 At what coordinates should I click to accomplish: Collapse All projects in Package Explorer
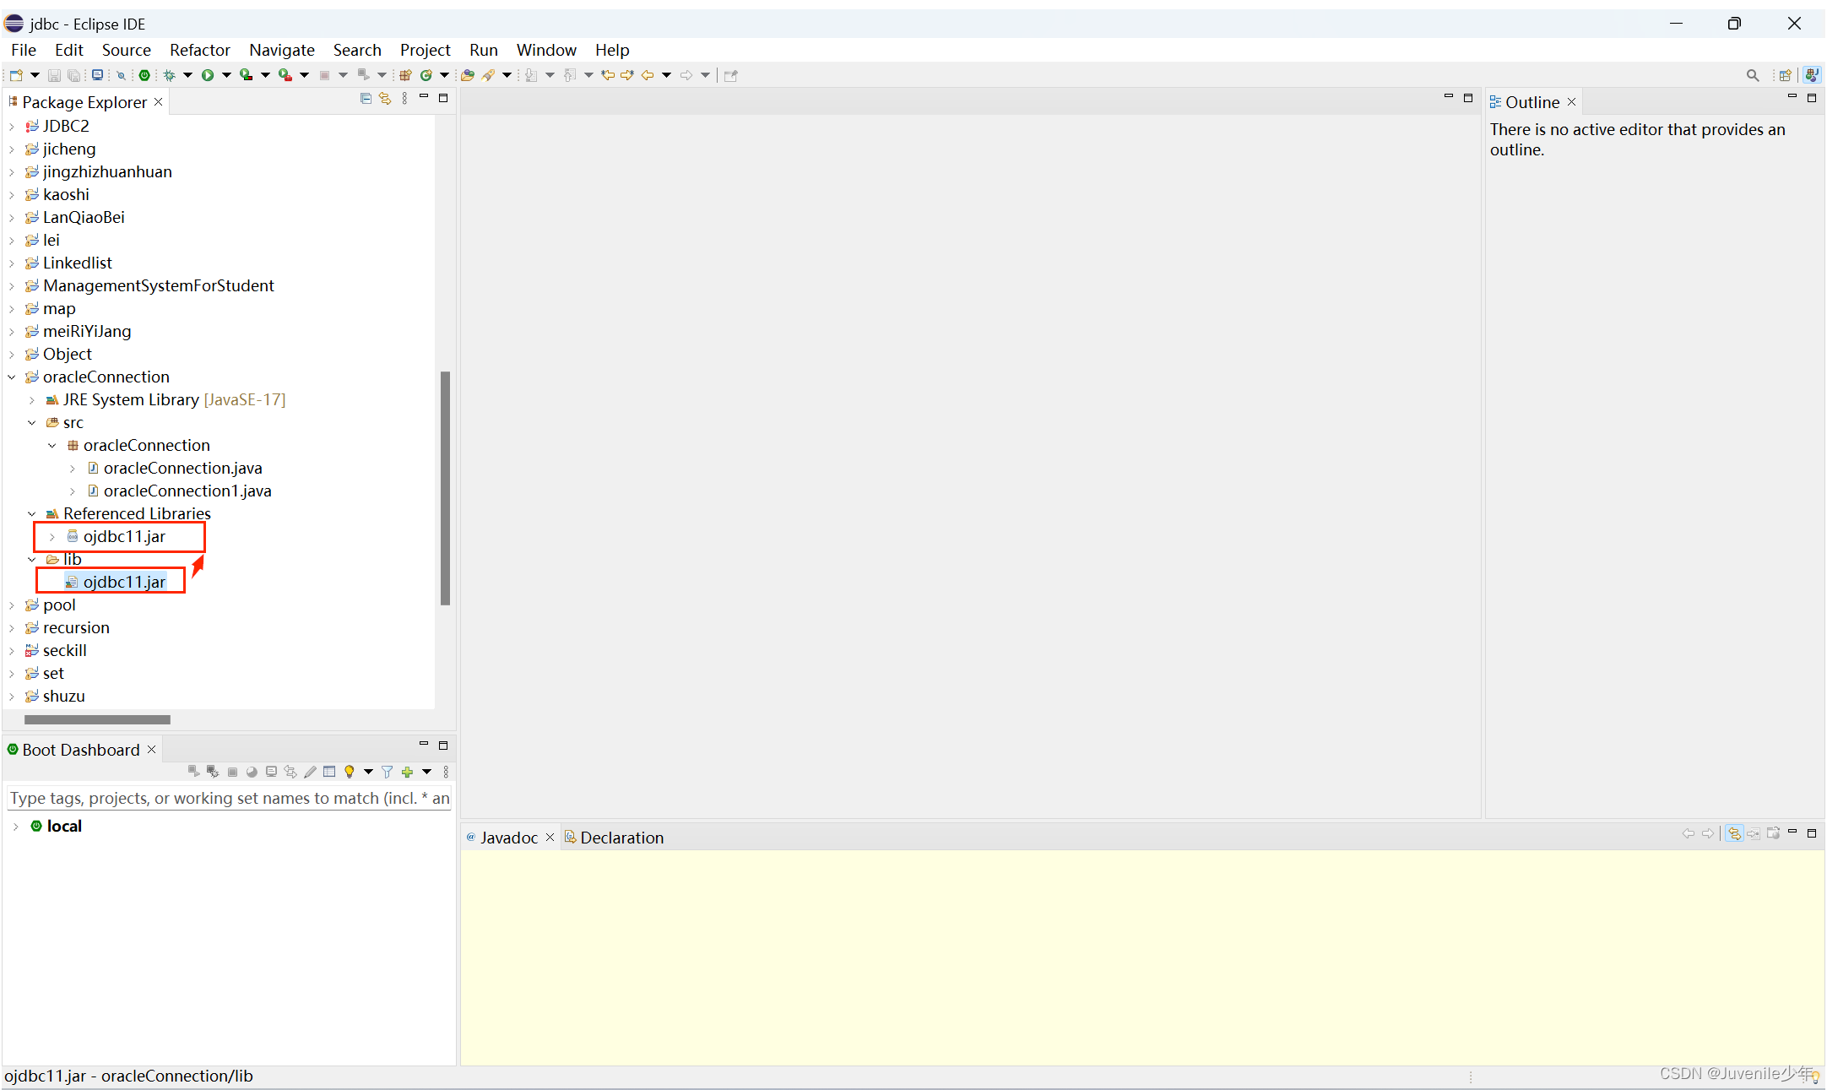click(366, 98)
